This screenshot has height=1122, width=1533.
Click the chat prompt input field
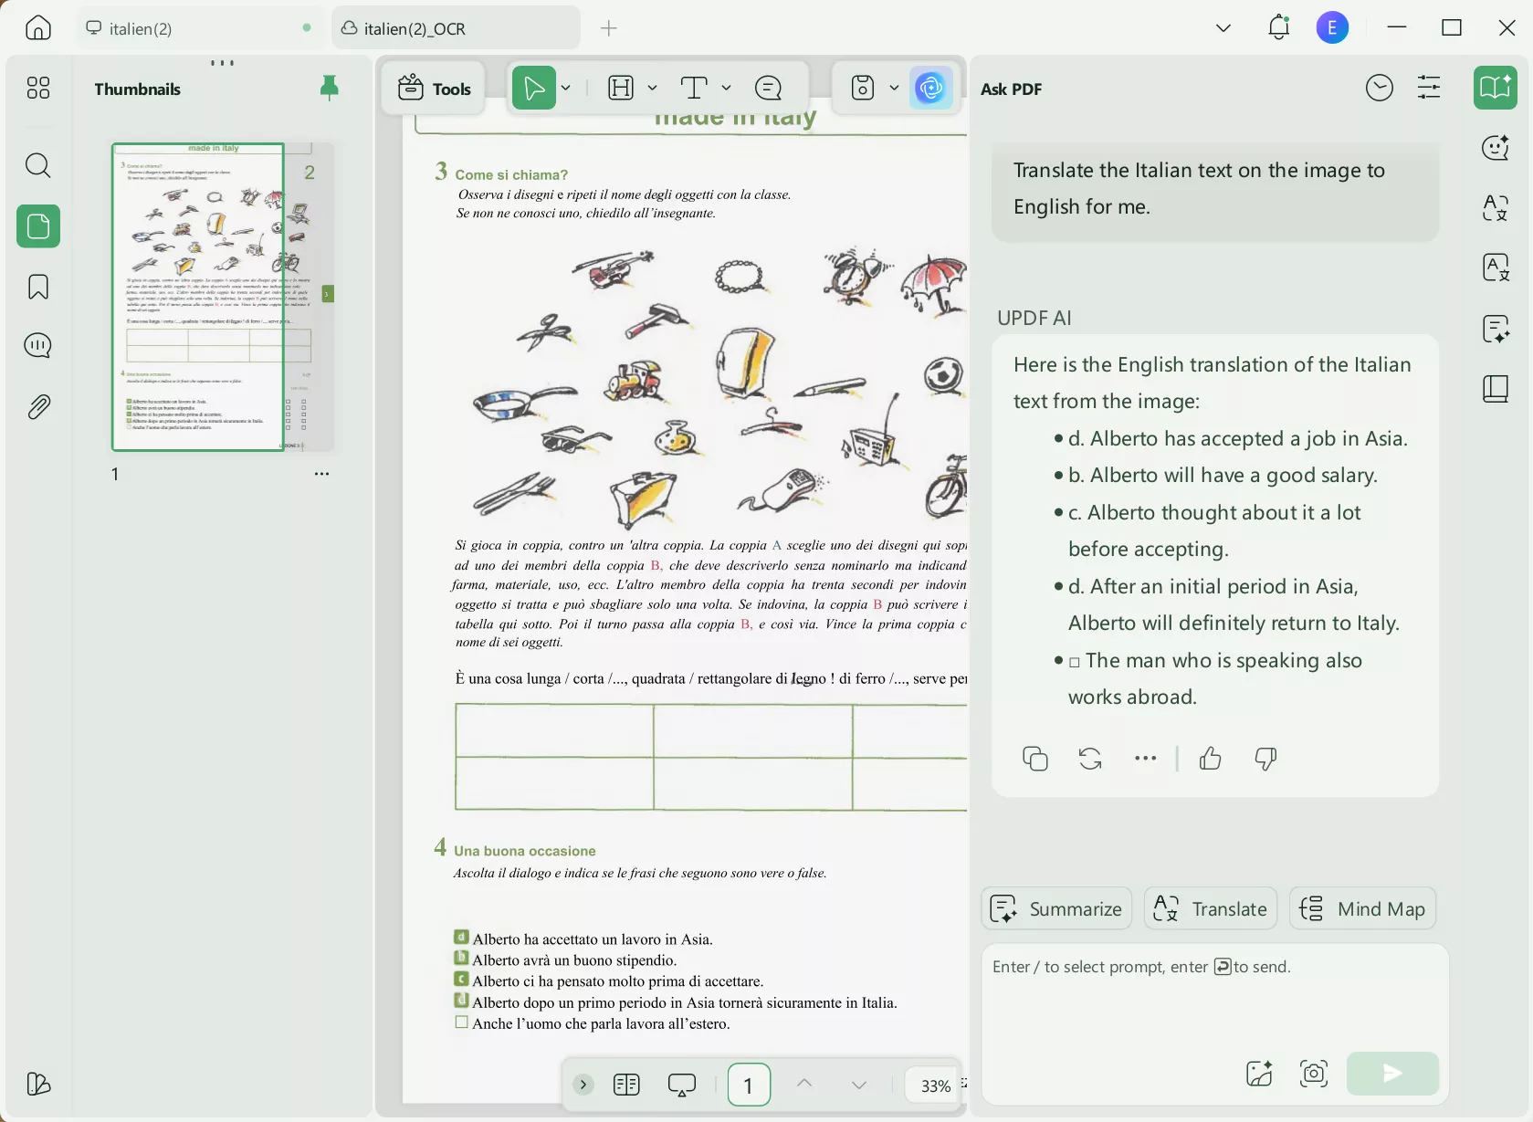click(1214, 995)
